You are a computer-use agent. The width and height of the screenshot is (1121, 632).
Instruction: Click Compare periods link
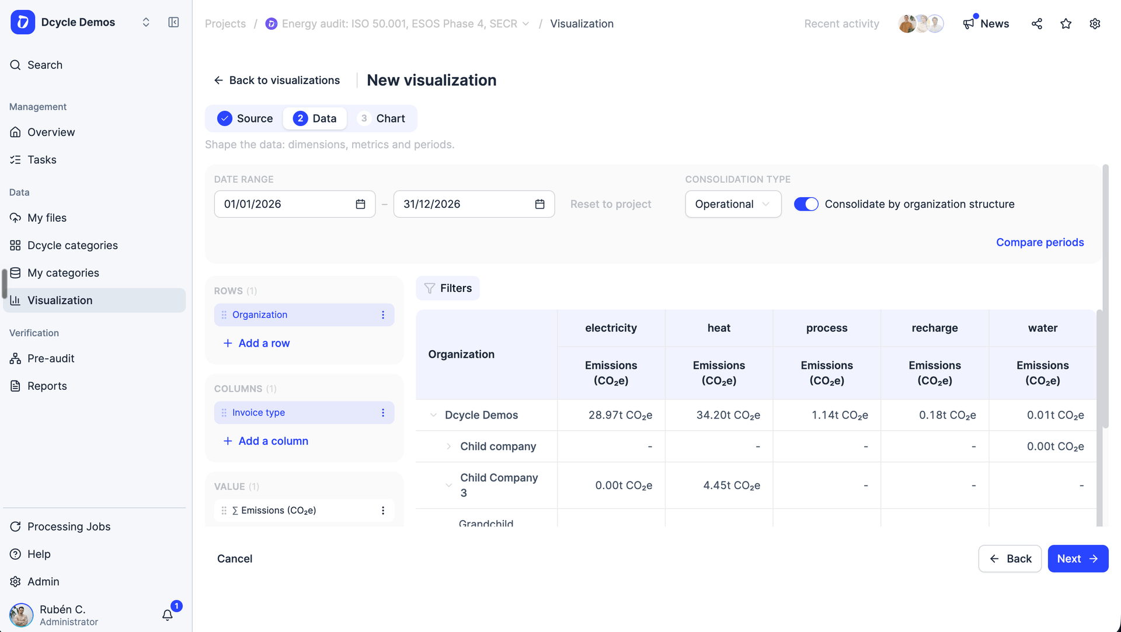coord(1040,242)
